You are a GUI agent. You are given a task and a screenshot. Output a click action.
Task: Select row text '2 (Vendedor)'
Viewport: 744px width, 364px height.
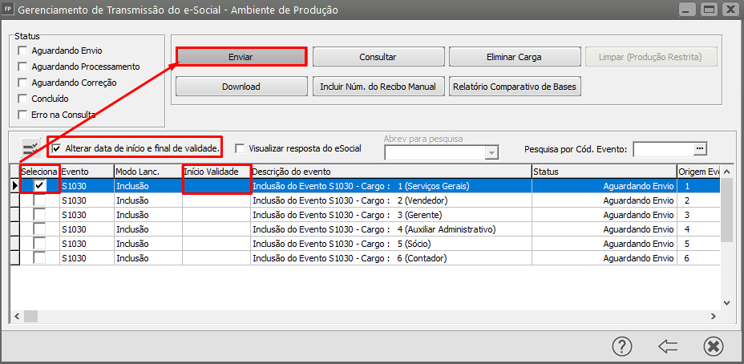(x=423, y=200)
